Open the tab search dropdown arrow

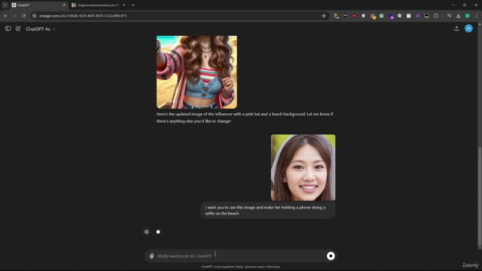(x=5, y=5)
